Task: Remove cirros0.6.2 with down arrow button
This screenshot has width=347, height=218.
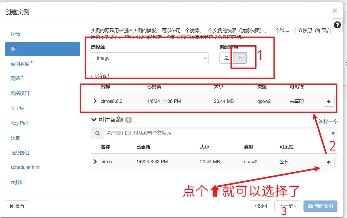Action: tap(328, 101)
